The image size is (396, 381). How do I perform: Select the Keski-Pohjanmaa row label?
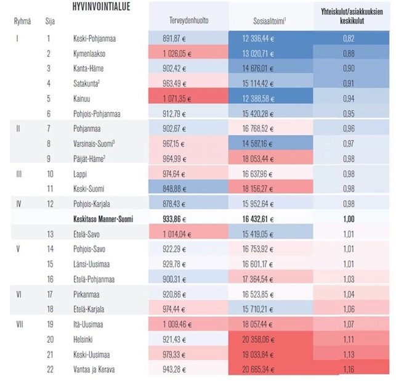coord(94,38)
